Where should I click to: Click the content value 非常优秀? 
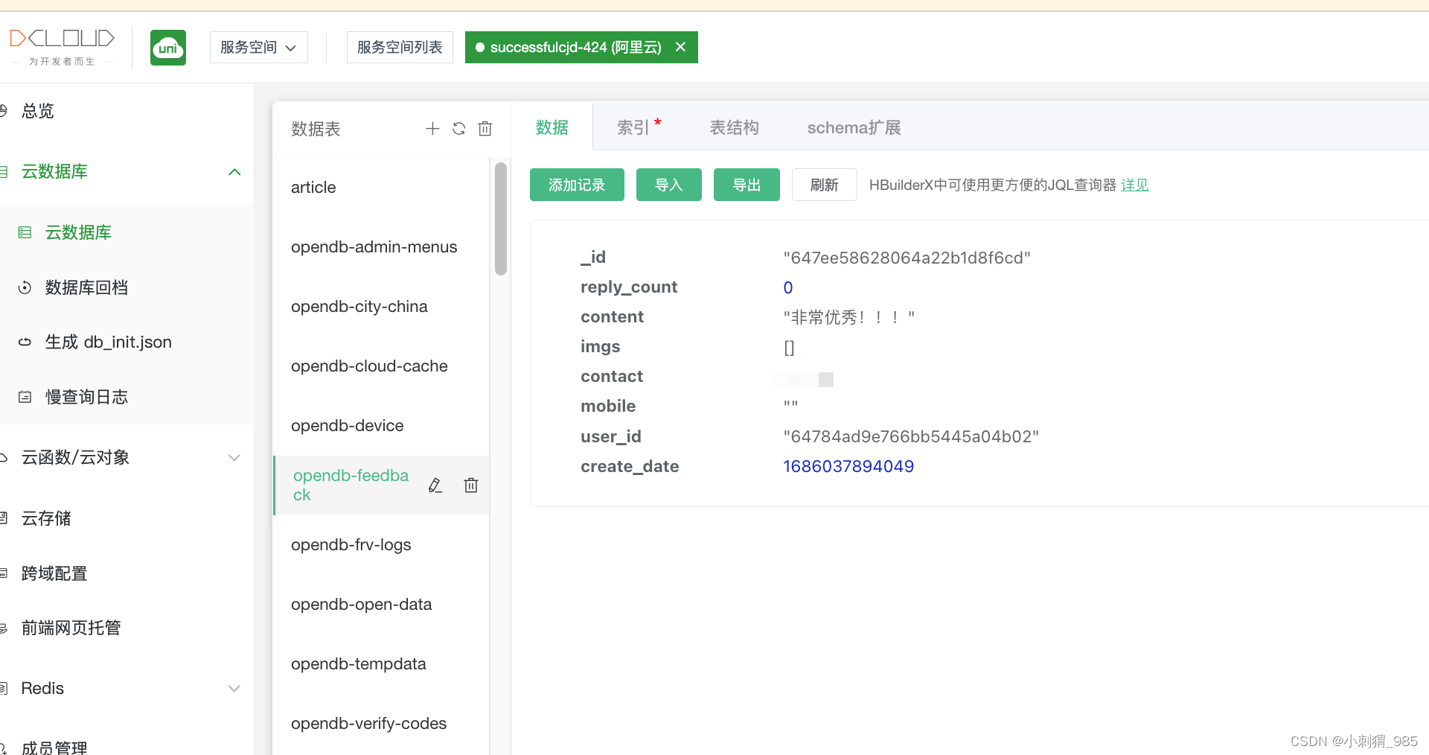coord(848,317)
